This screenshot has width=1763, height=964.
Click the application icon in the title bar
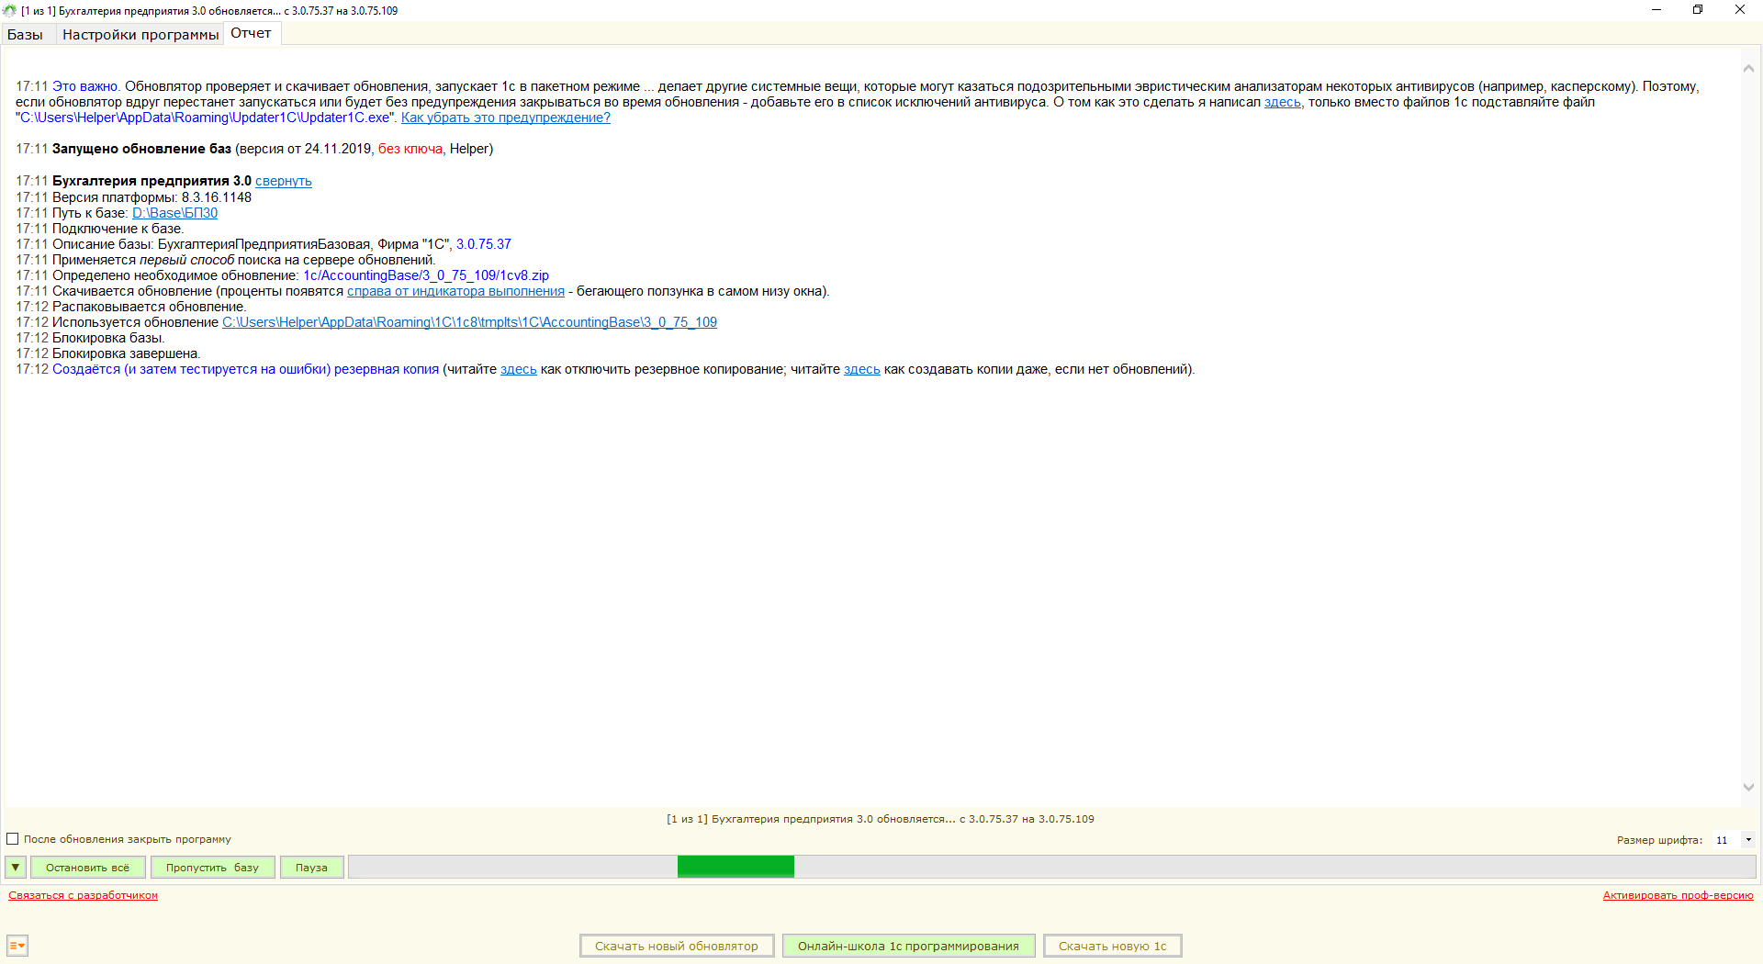coord(10,10)
